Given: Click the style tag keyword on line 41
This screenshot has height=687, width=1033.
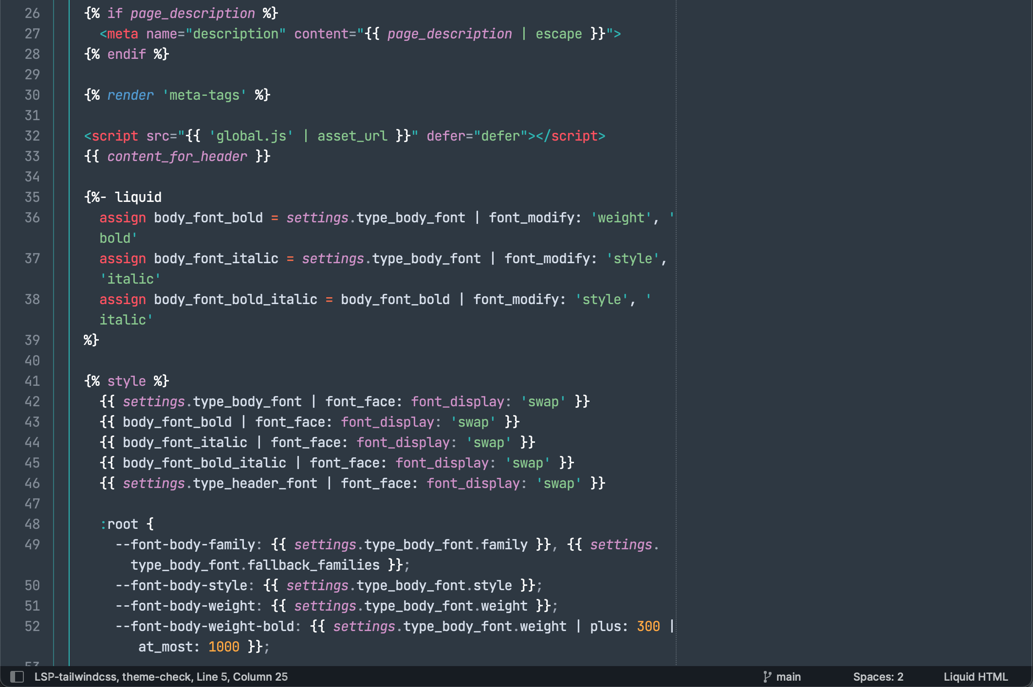Looking at the screenshot, I should click(126, 381).
